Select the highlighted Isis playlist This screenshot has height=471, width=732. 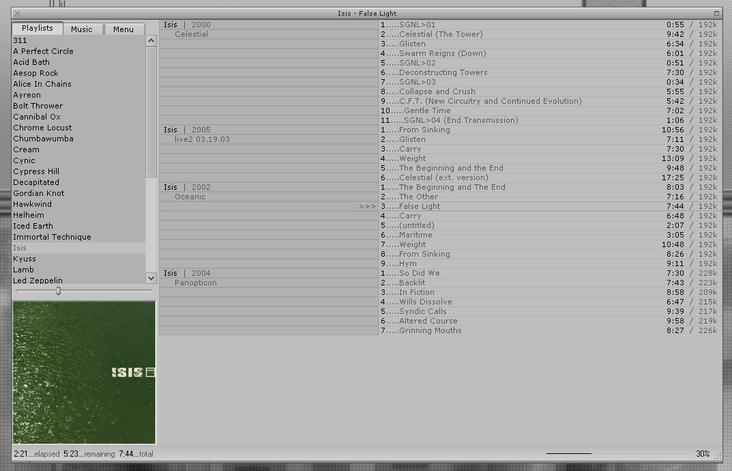tap(79, 248)
